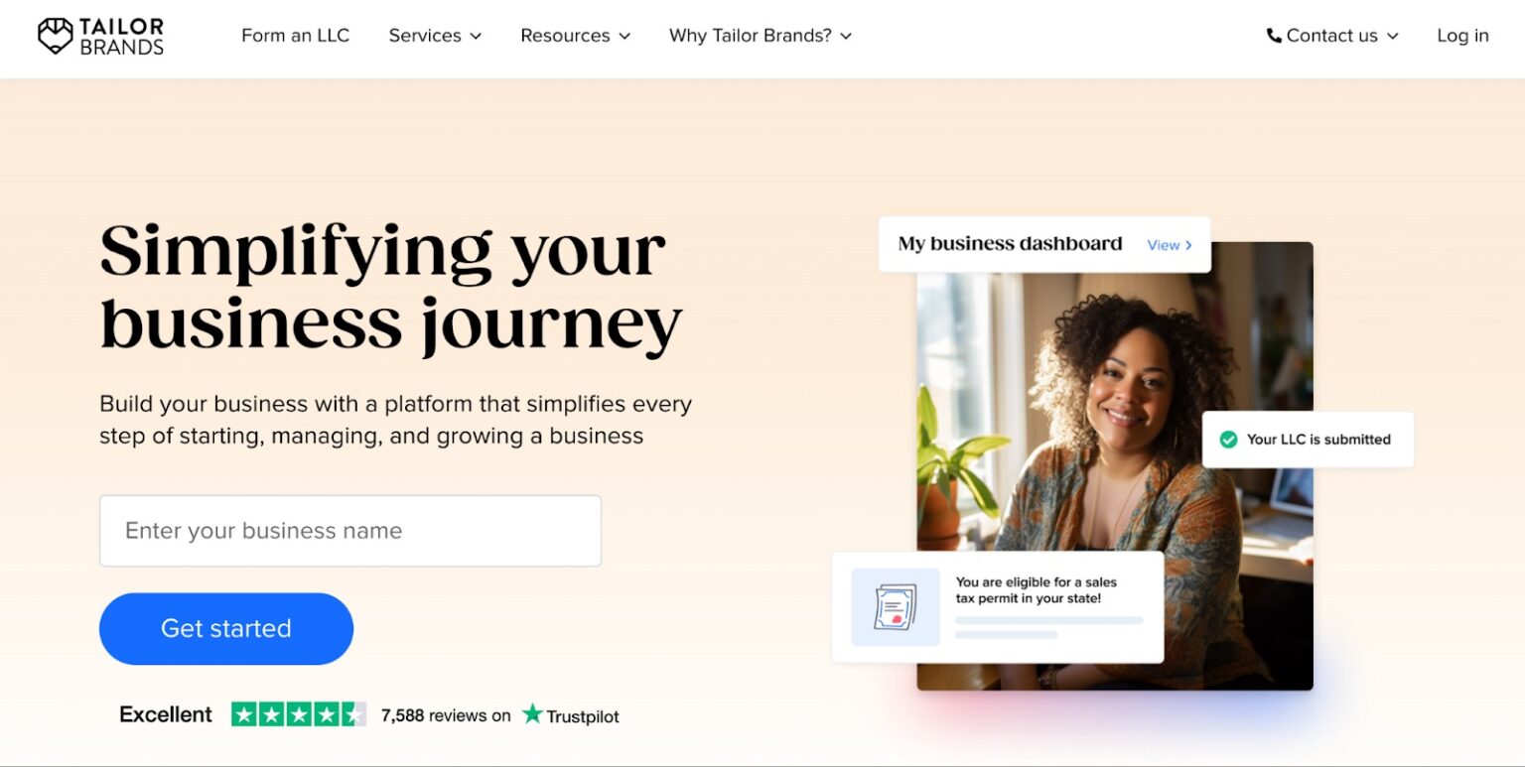Click the green checkmark icon on LLC submitted

pyautogui.click(x=1228, y=440)
